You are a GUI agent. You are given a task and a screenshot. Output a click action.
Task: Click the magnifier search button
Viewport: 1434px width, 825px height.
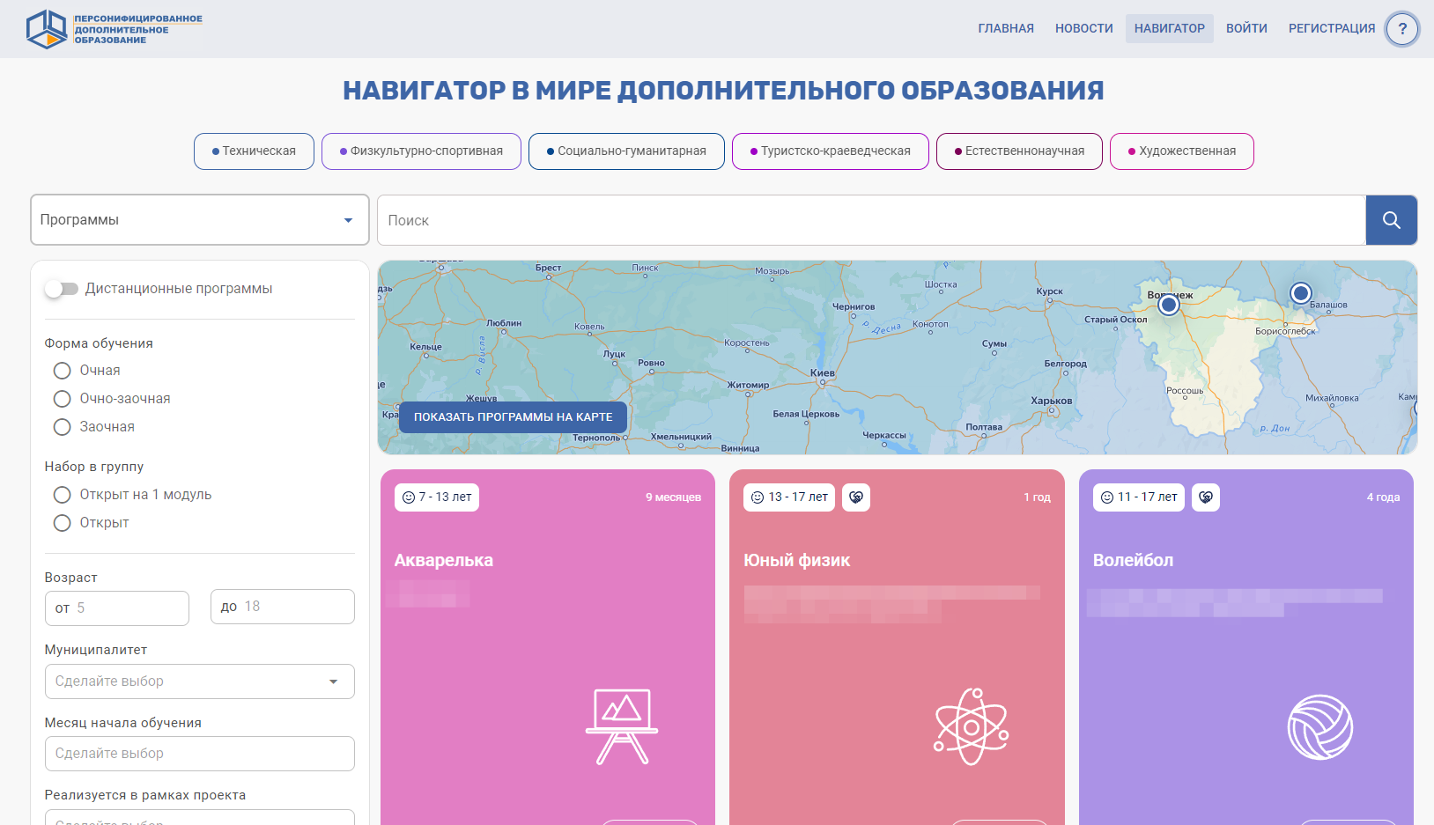(x=1391, y=220)
